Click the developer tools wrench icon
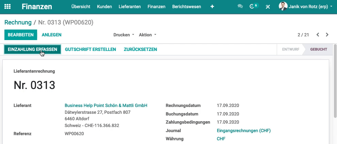The height and width of the screenshot is (144, 337). [x=268, y=7]
